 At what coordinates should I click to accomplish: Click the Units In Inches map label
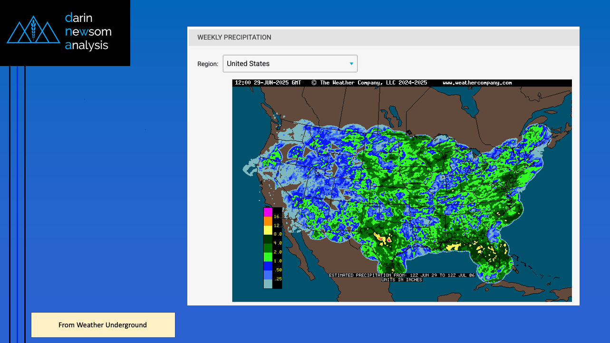click(x=401, y=280)
